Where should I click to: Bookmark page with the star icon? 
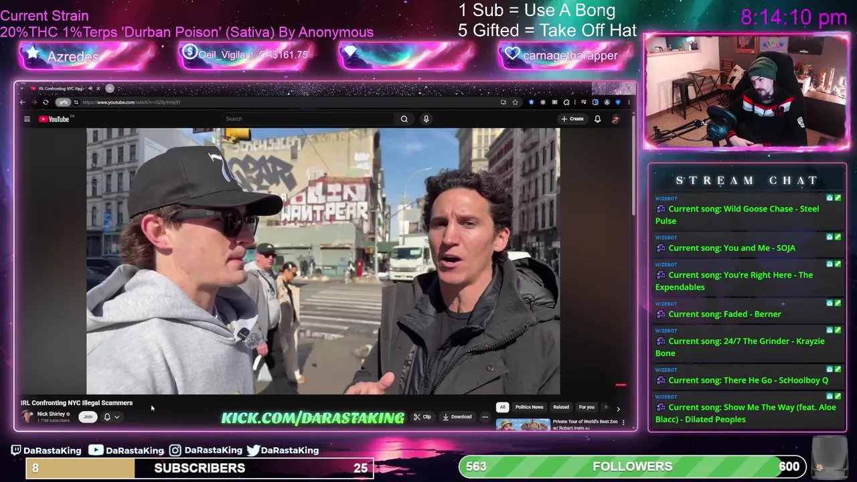[x=515, y=102]
